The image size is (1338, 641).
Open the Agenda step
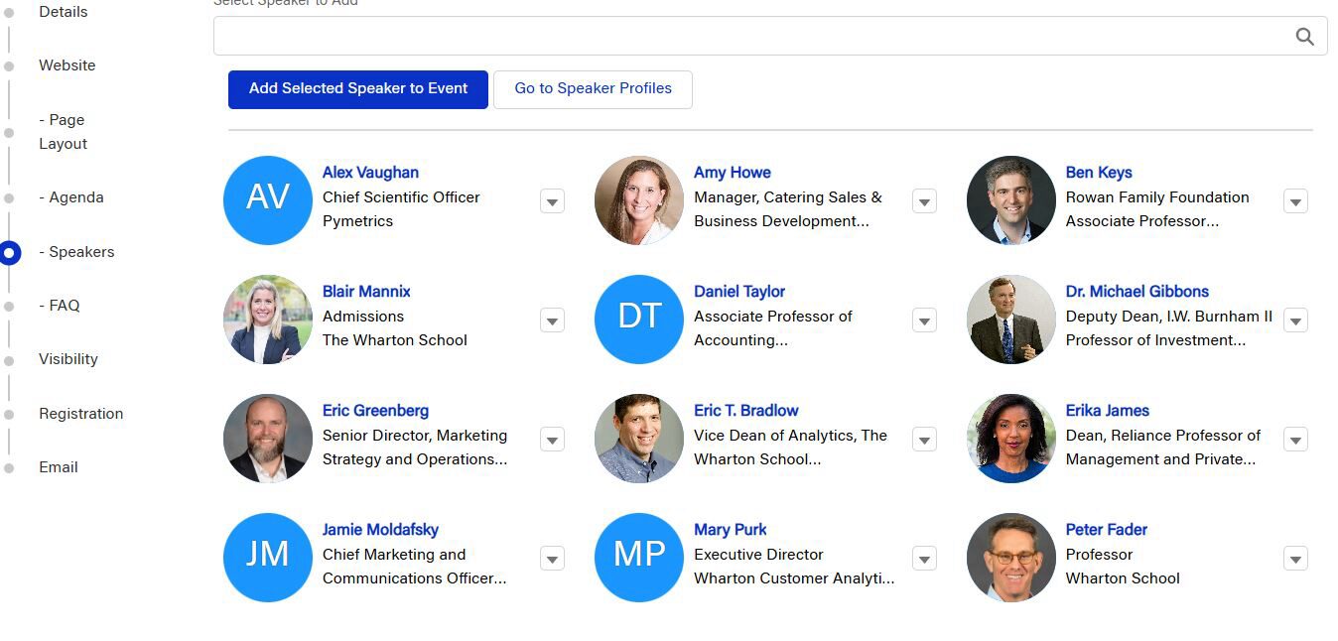(71, 197)
